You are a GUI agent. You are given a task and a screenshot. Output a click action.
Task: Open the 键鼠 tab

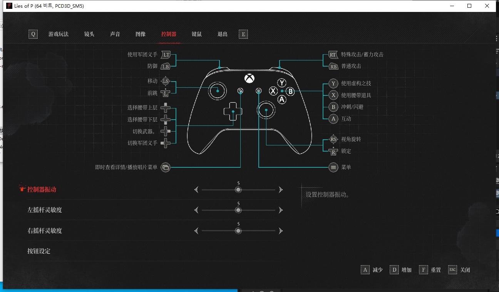[197, 34]
